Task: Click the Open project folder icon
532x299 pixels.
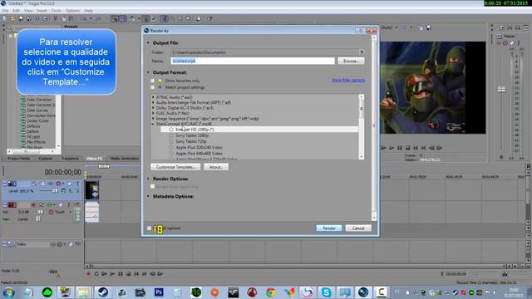Action: click(x=12, y=18)
